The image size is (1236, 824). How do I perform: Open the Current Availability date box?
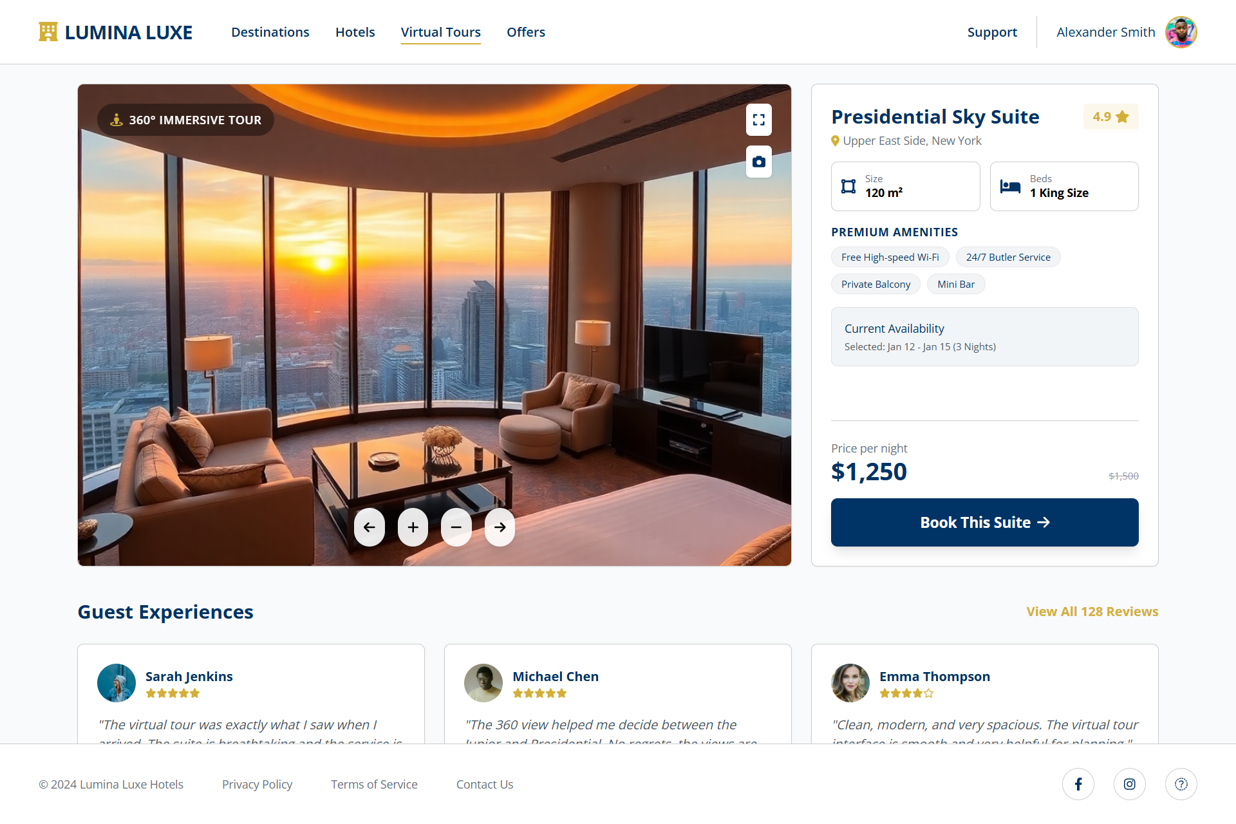point(984,337)
